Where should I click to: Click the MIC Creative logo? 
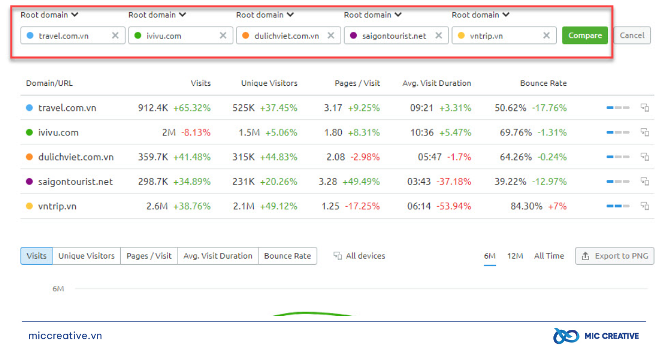pyautogui.click(x=596, y=336)
